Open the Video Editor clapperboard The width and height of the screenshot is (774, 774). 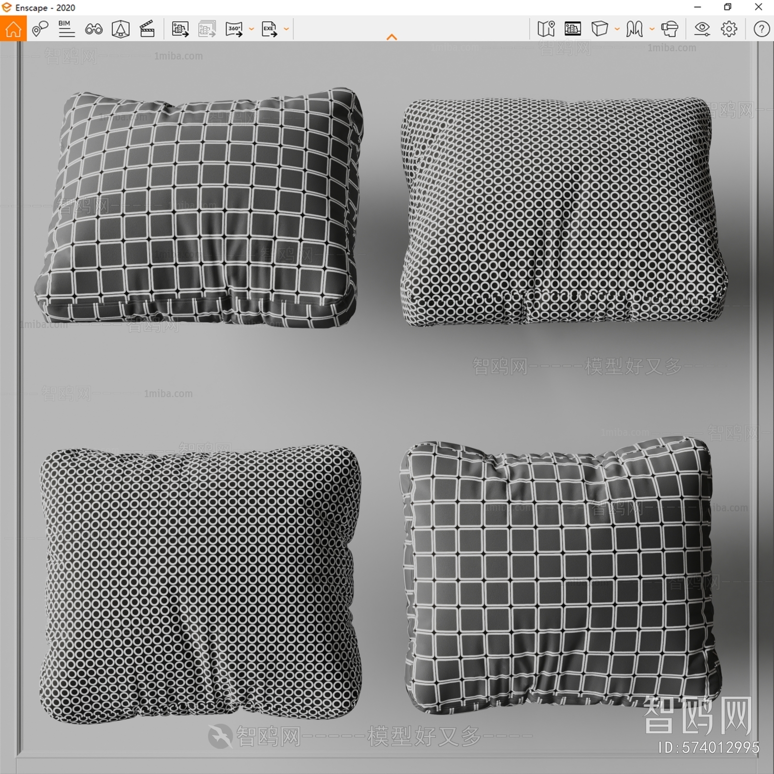coord(147,29)
